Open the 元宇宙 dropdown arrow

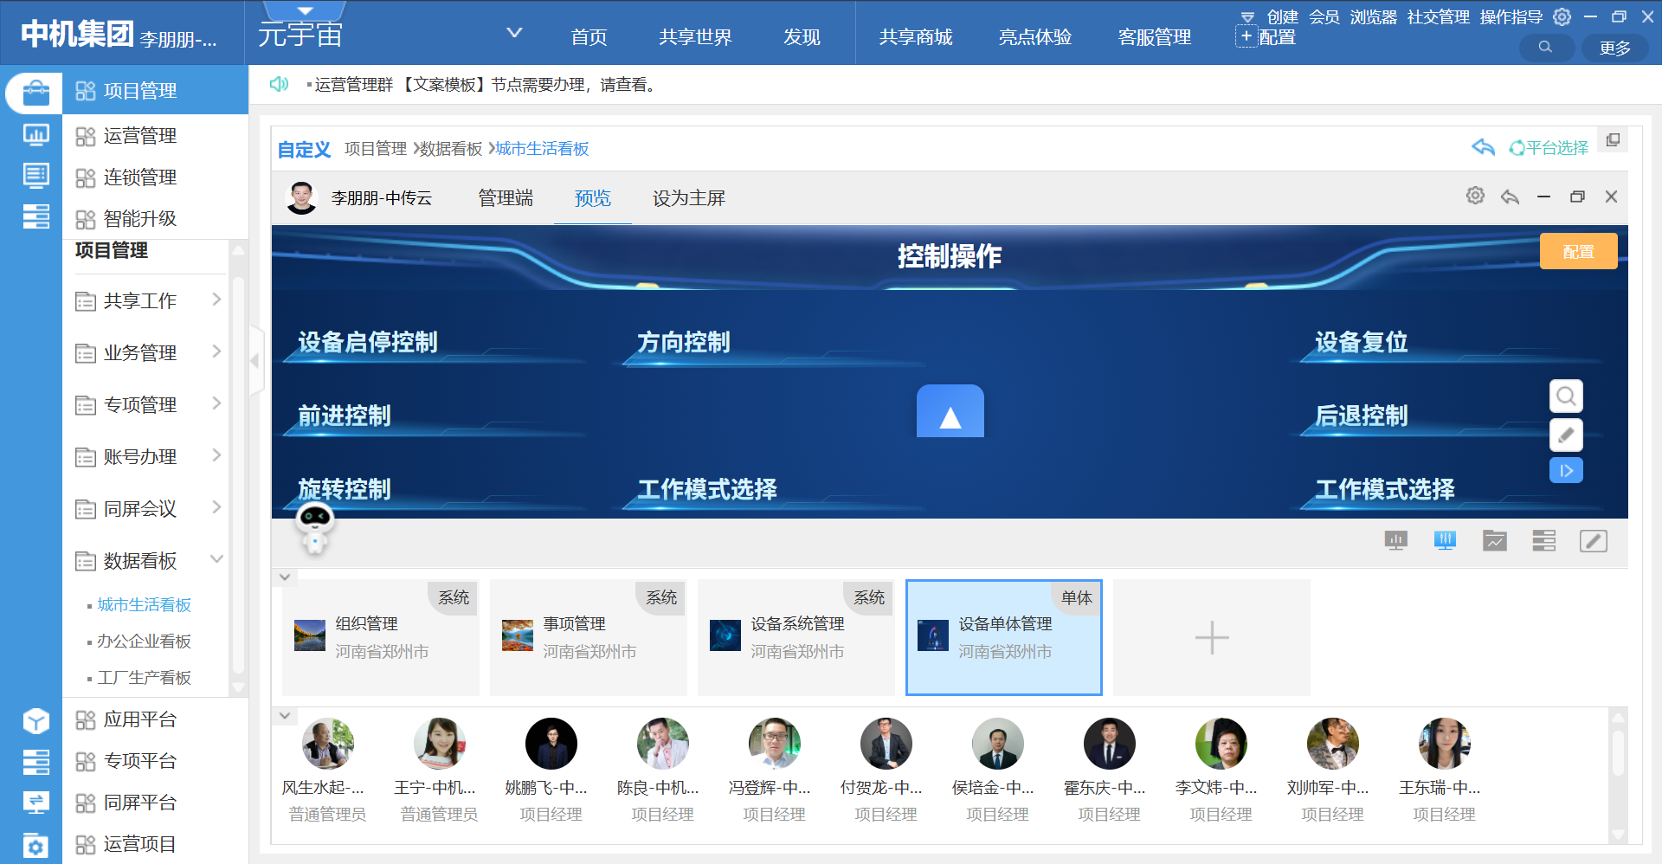click(x=514, y=33)
